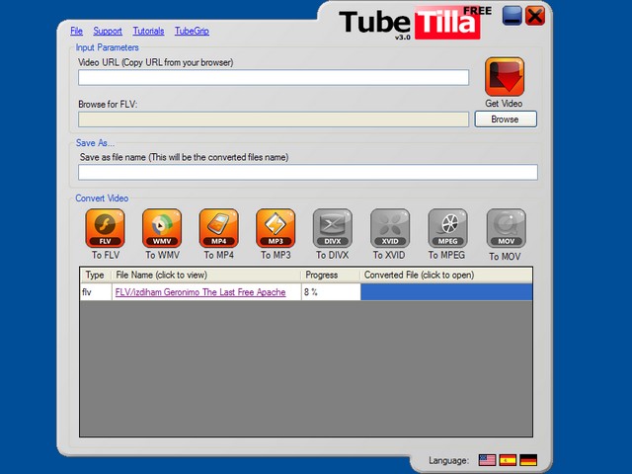
Task: Click the Browse button
Action: tap(506, 119)
